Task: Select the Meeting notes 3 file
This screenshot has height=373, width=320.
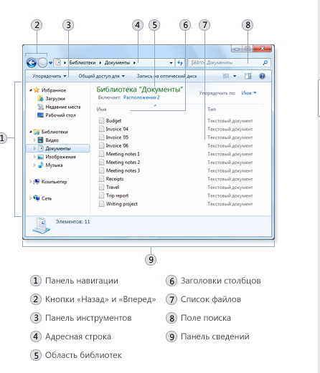Action: [123, 170]
